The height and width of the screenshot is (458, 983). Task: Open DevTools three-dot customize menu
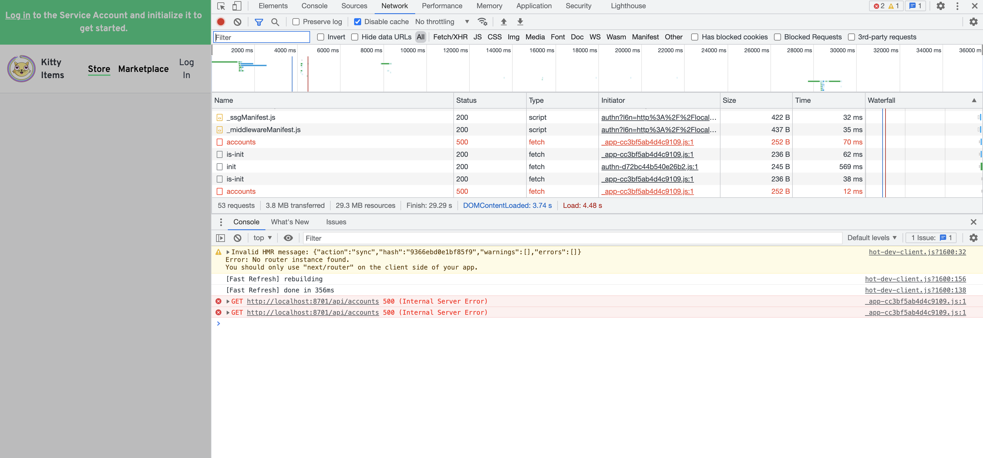pyautogui.click(x=957, y=6)
